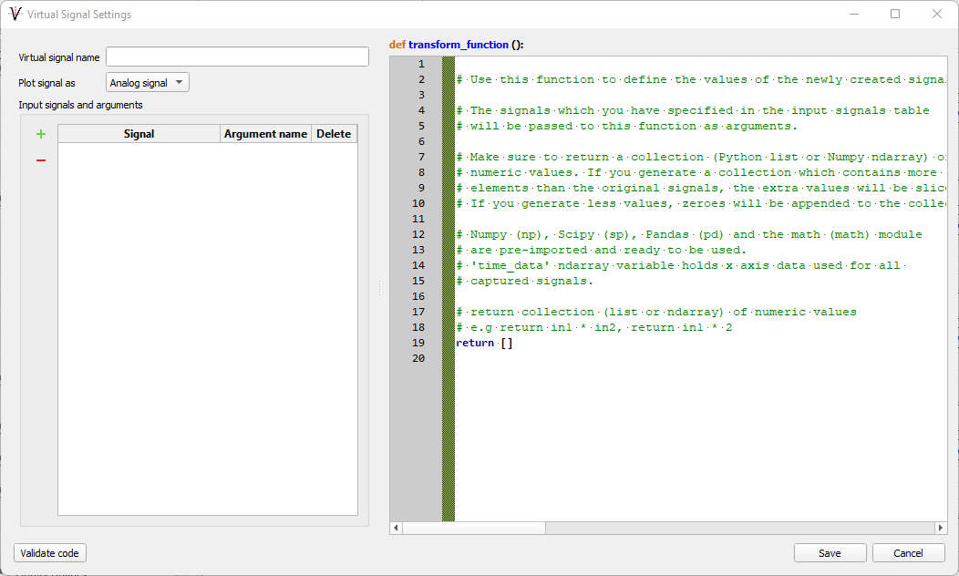
Task: Maximize the Virtual Signal Settings window
Action: point(894,14)
